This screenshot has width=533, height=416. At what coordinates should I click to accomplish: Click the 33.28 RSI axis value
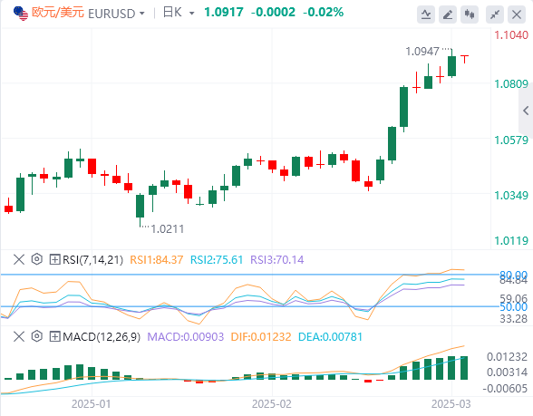(x=514, y=319)
